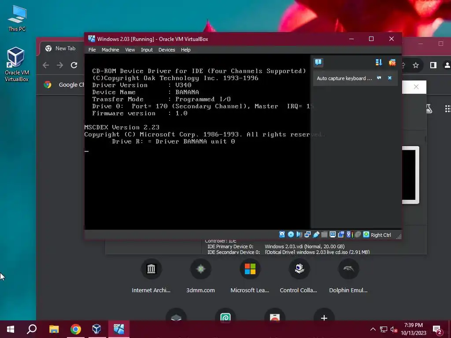The width and height of the screenshot is (451, 338).
Task: Select Oracle VM VirtualBox desktop shortcut
Action: coord(17,64)
